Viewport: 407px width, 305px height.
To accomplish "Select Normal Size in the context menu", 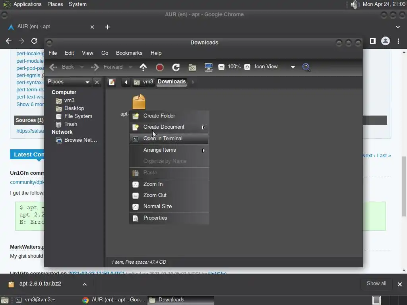I will [169, 207].
